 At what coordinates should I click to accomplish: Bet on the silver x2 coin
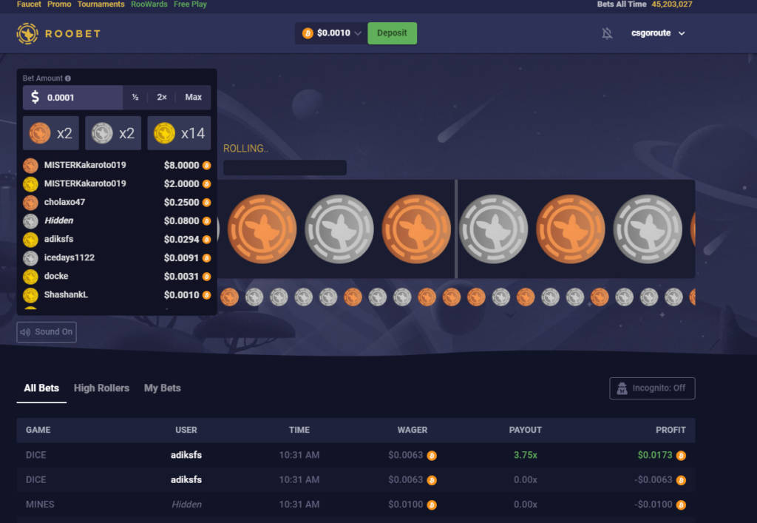pyautogui.click(x=113, y=133)
